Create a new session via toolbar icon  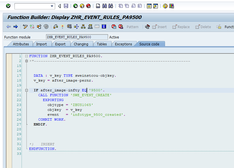click(149, 6)
